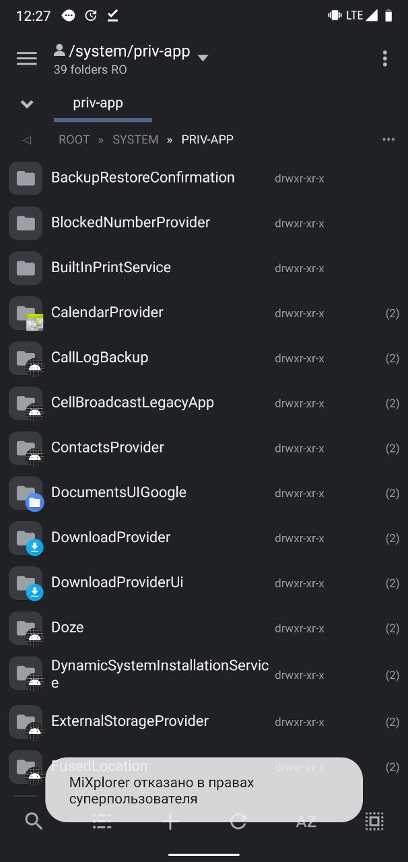Open the ContactsProvider folder
Screen dimensions: 408x862
coord(204,448)
